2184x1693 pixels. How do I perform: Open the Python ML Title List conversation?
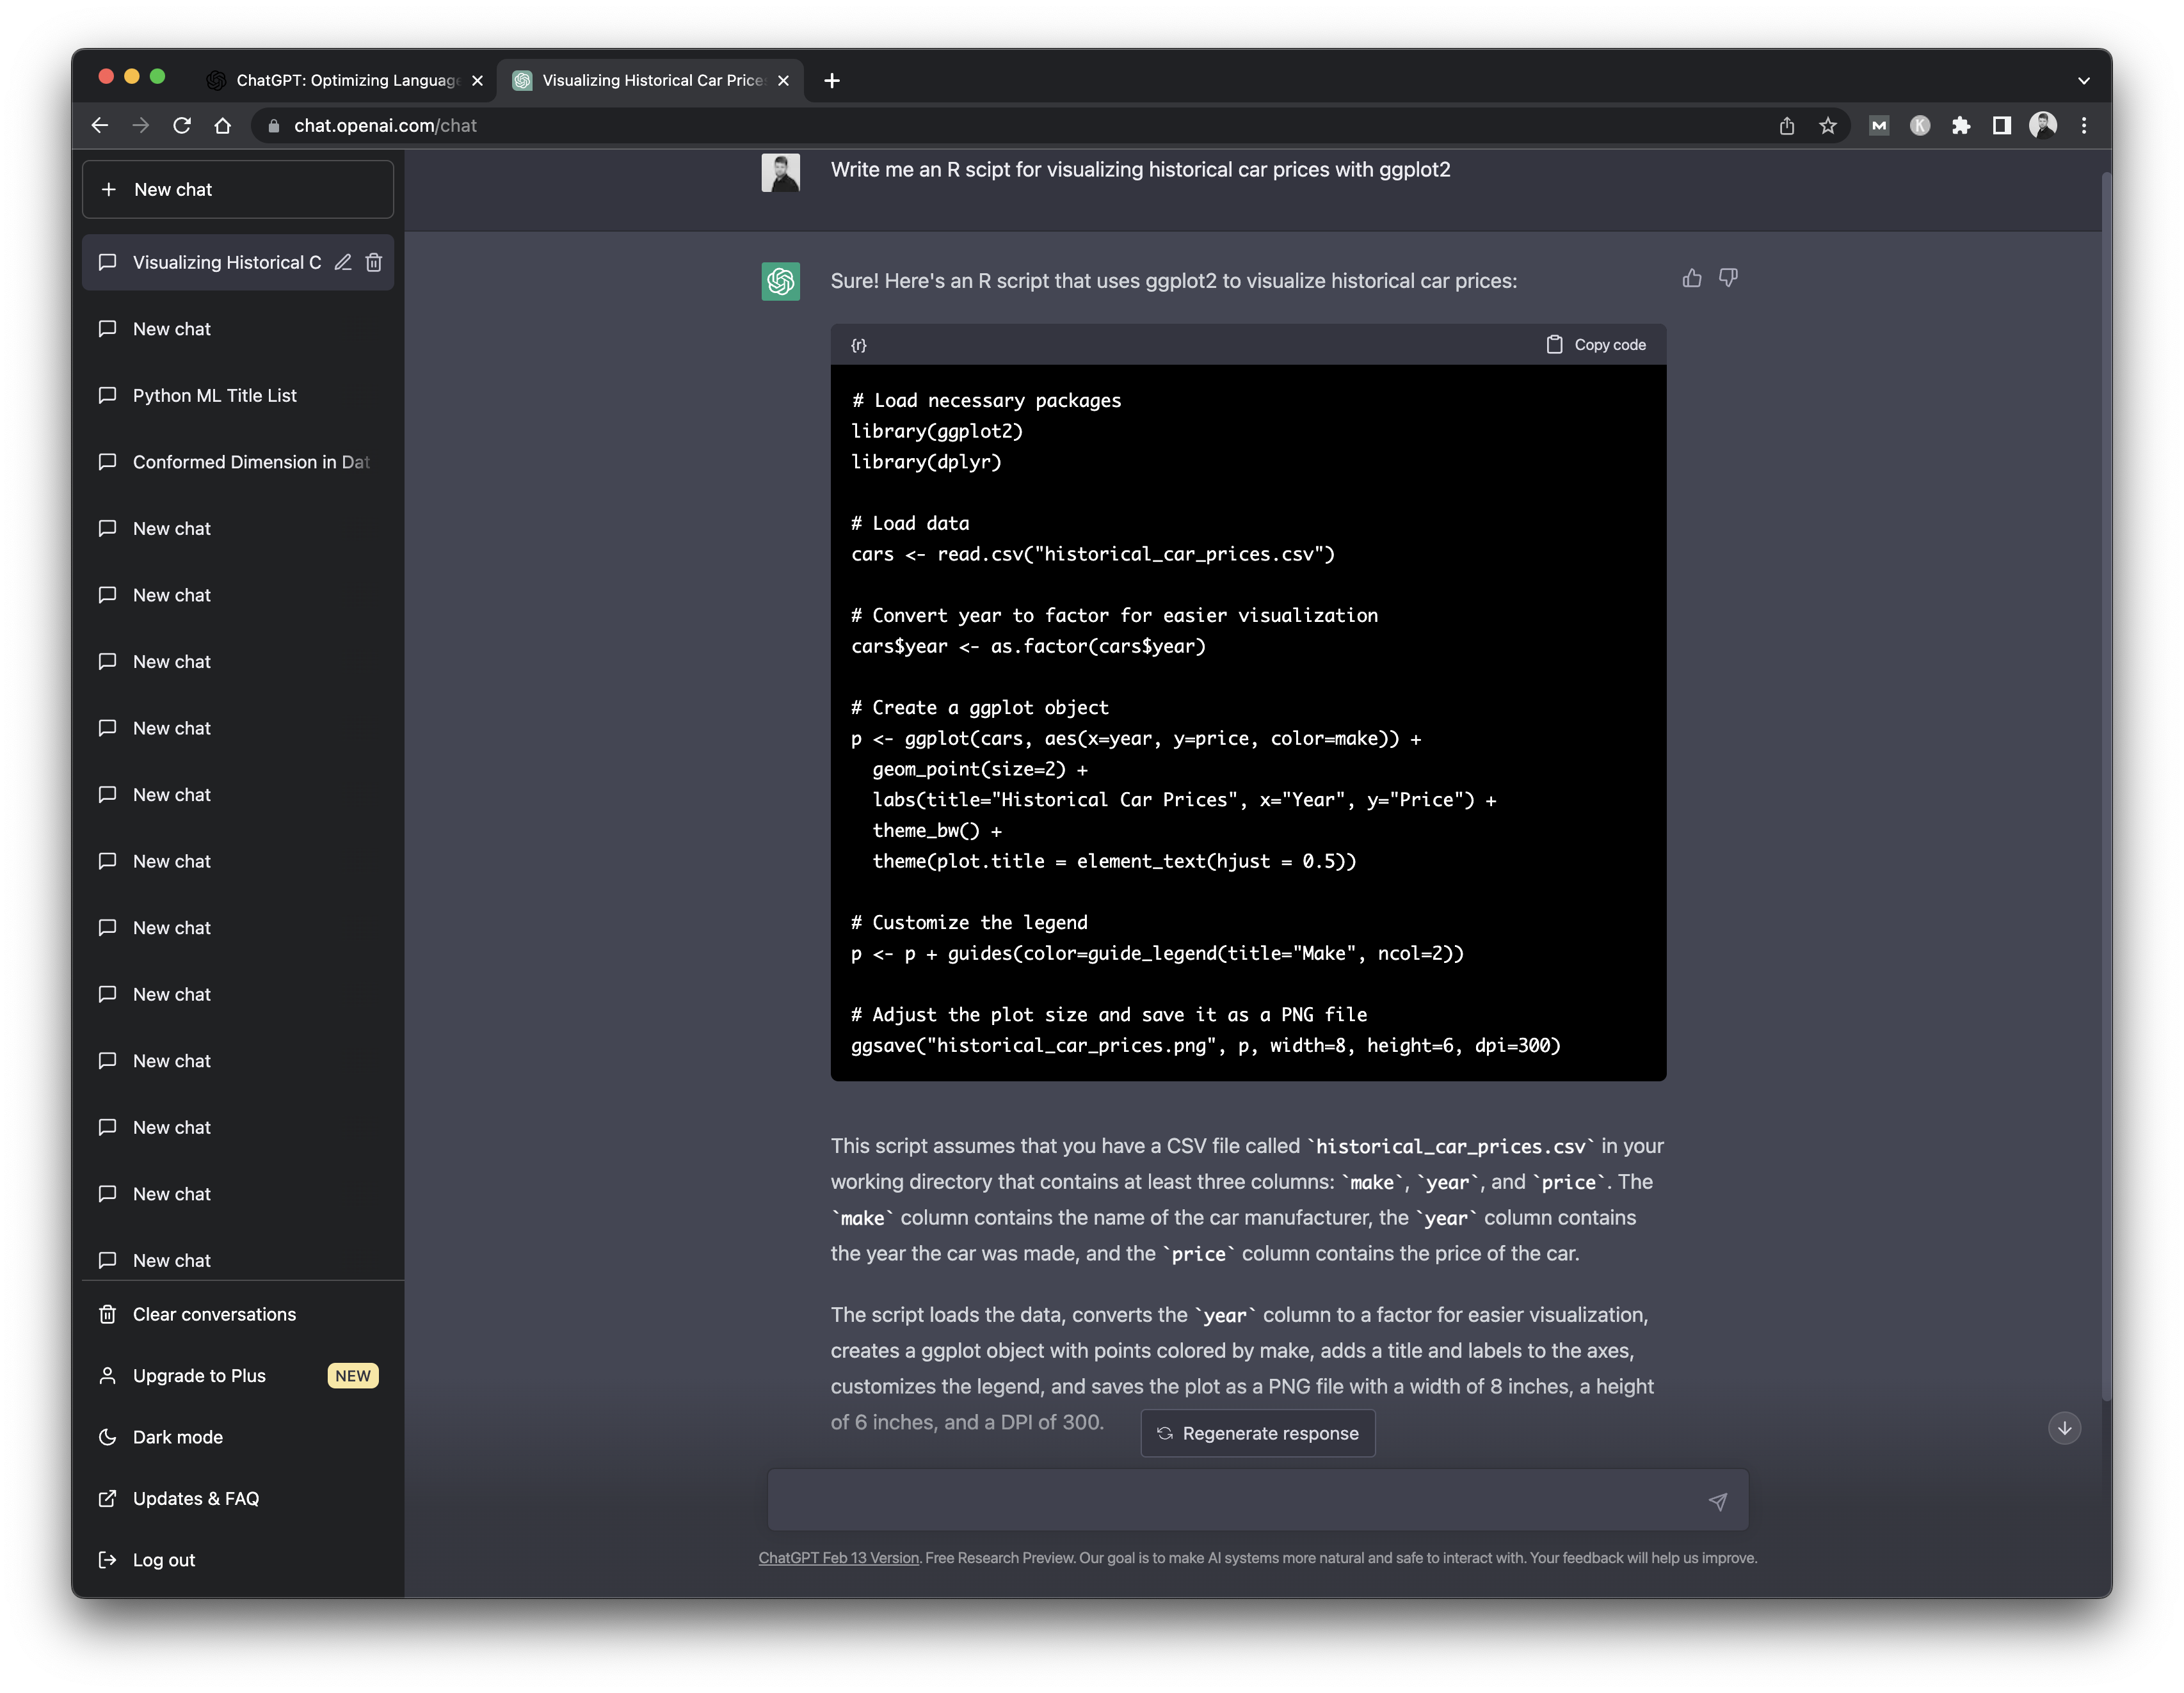(238, 396)
